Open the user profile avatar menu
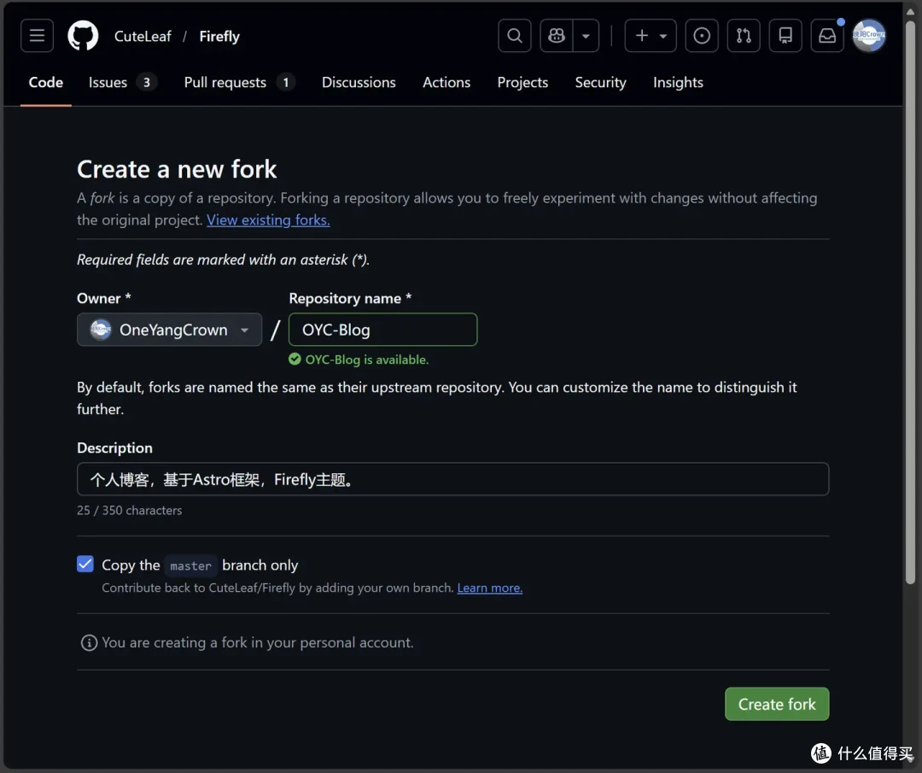The width and height of the screenshot is (922, 773). pyautogui.click(x=869, y=36)
